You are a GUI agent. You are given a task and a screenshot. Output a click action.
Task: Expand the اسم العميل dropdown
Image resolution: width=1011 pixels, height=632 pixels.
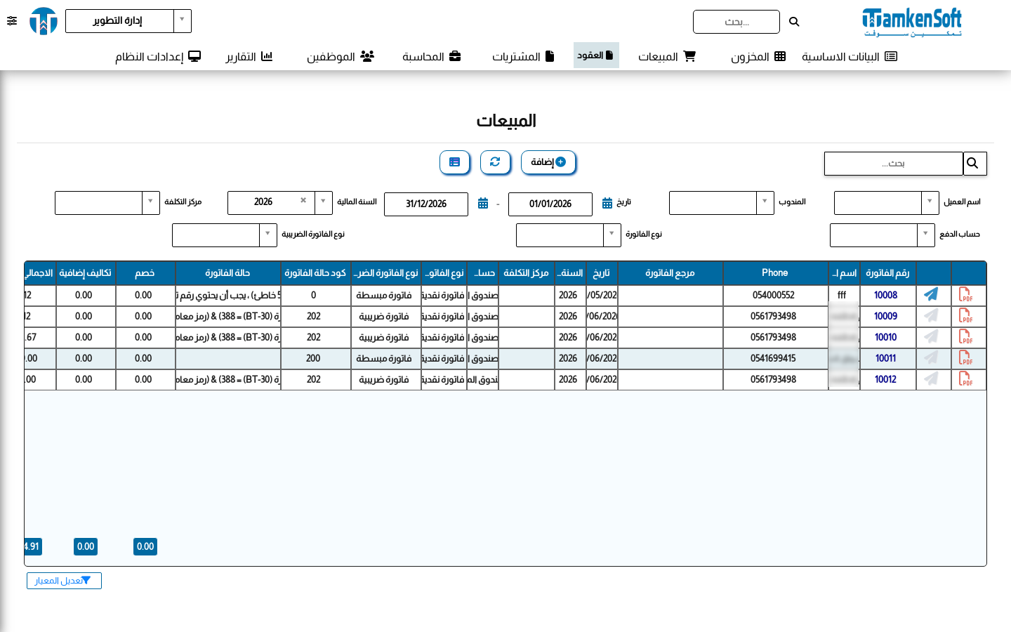pyautogui.click(x=930, y=203)
